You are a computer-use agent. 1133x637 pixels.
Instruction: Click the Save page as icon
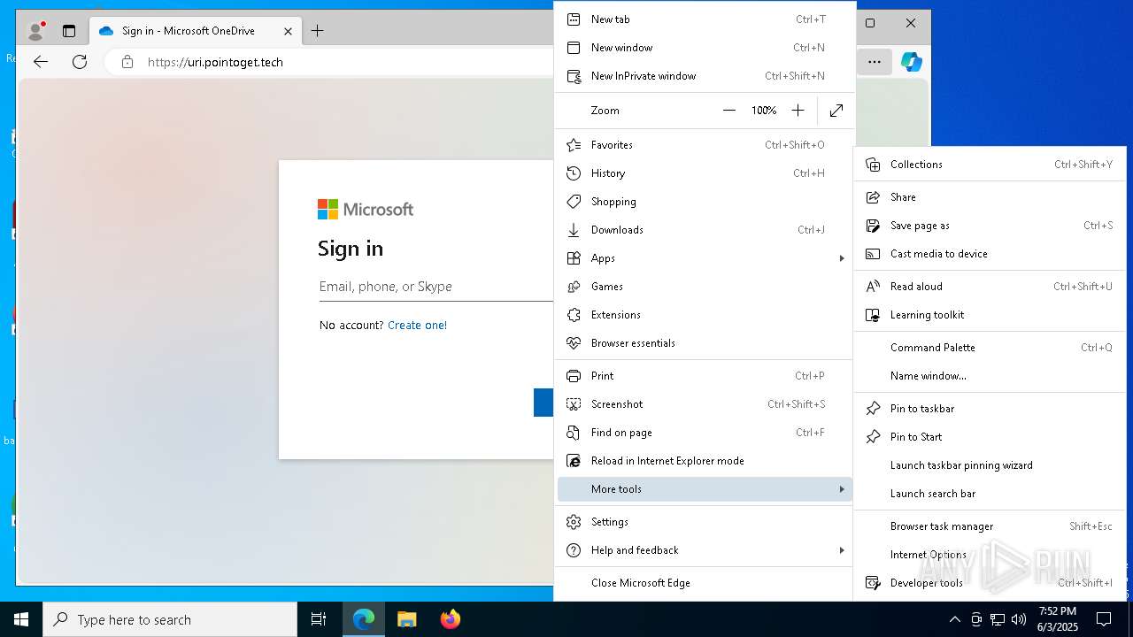tap(873, 225)
